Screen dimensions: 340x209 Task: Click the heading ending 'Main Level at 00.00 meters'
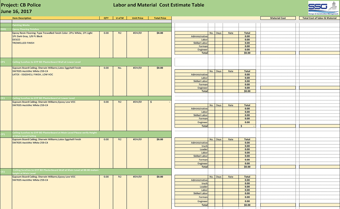click(x=56, y=170)
